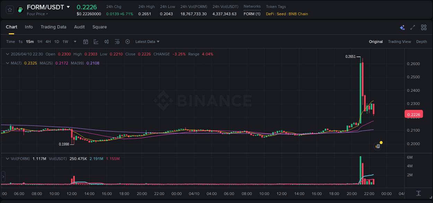Viewport: 433px width, 203px height.
Task: Open the BNB Chain token tag link
Action: point(298,14)
